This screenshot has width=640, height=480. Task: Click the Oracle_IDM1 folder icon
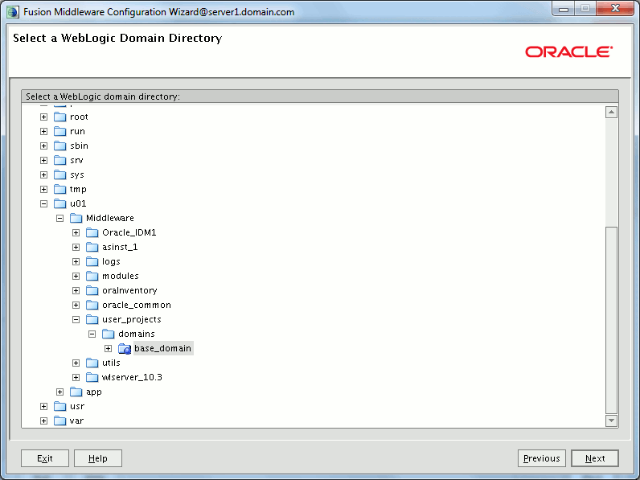pos(92,232)
